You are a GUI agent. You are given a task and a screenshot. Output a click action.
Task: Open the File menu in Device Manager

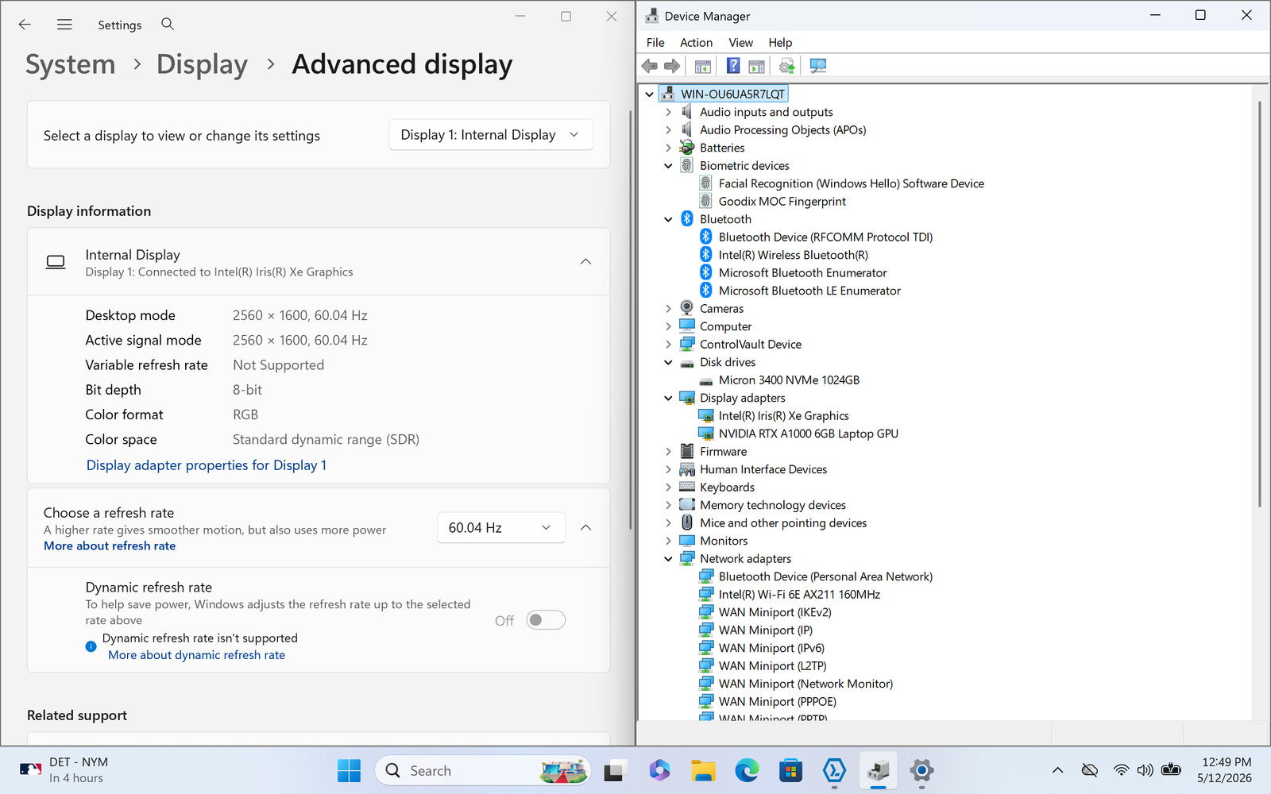tap(655, 43)
